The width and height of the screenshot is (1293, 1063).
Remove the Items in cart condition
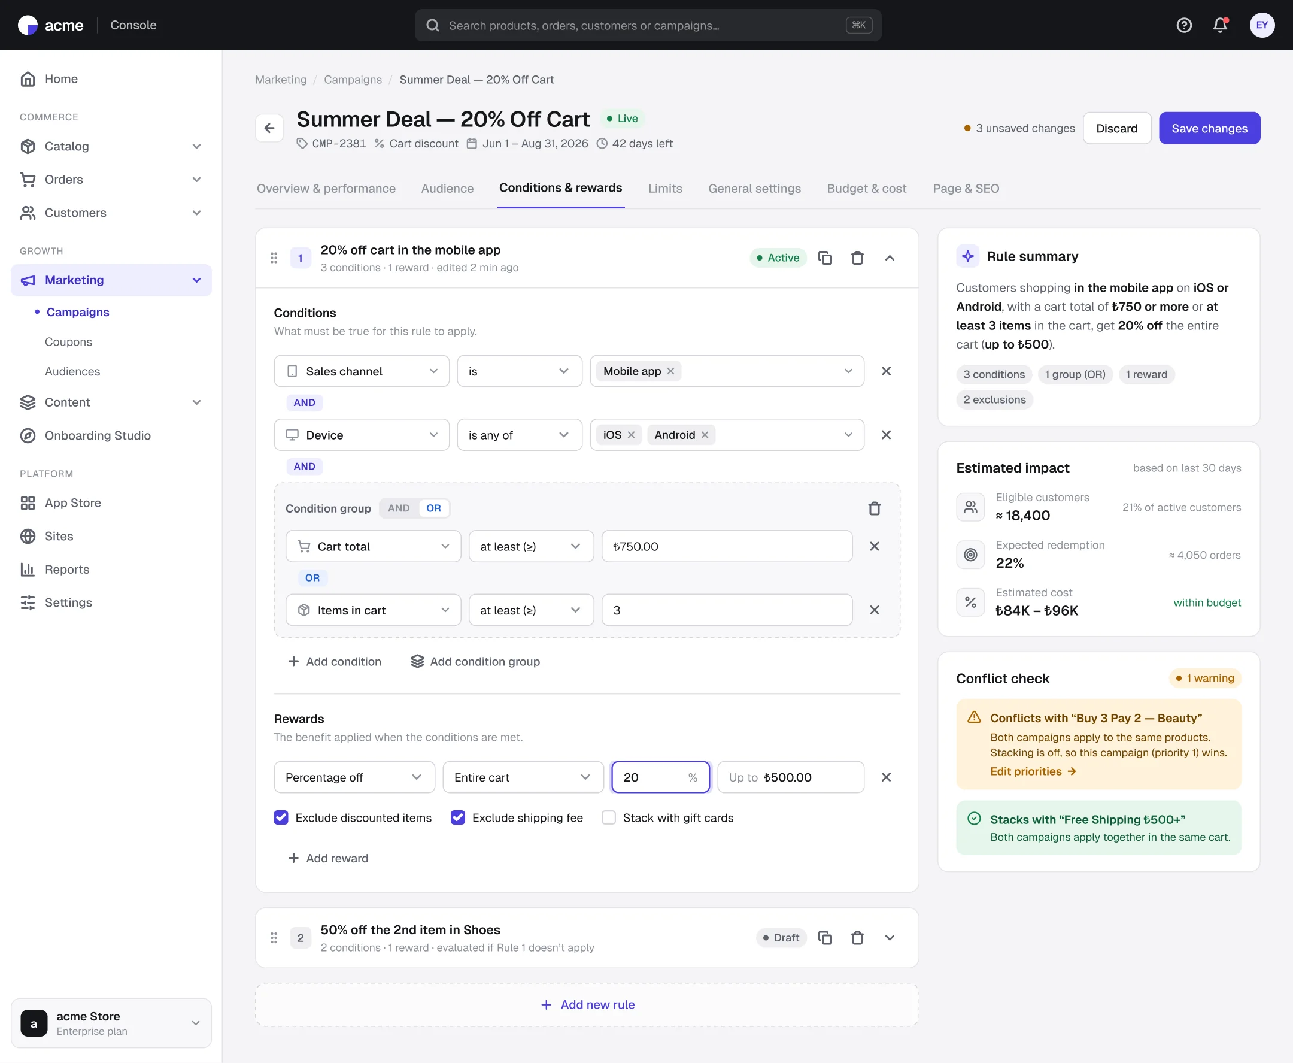point(875,610)
